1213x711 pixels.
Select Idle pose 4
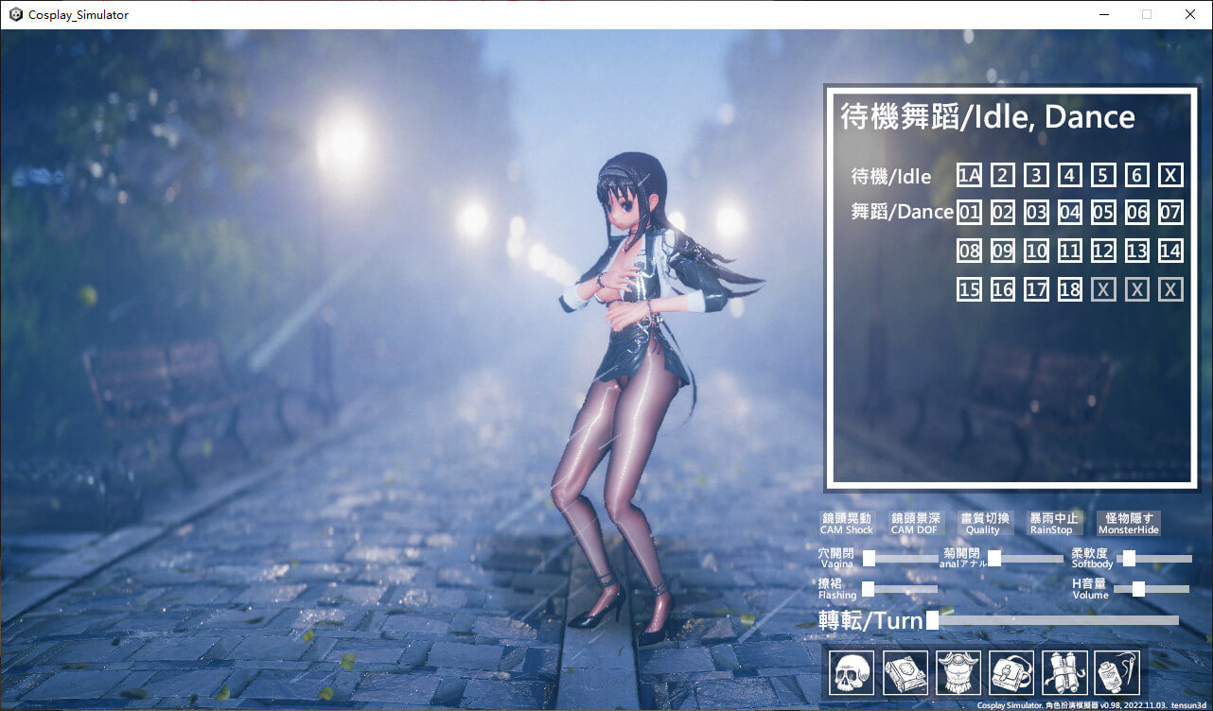pyautogui.click(x=1069, y=175)
